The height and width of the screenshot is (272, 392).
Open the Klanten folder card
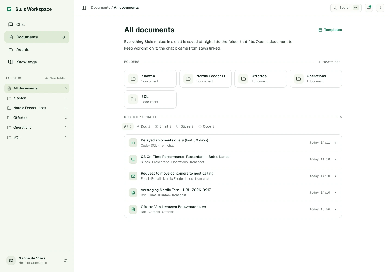(150, 79)
